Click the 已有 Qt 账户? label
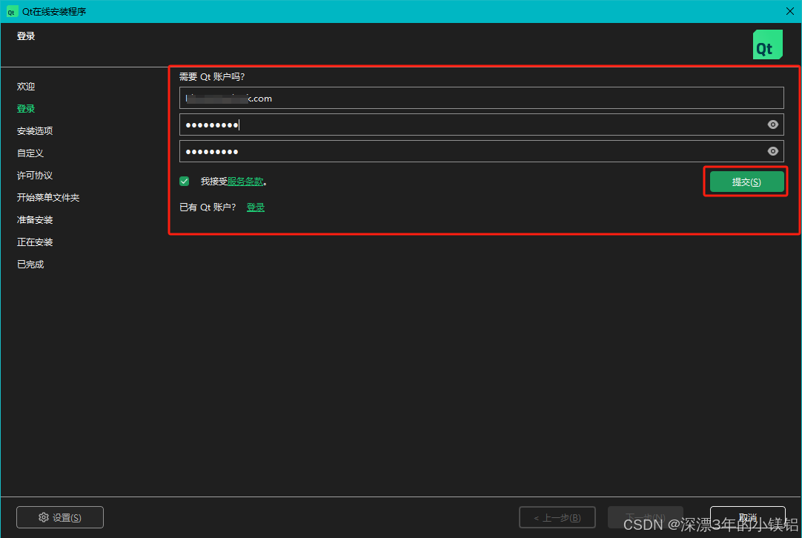This screenshot has width=802, height=538. [208, 207]
